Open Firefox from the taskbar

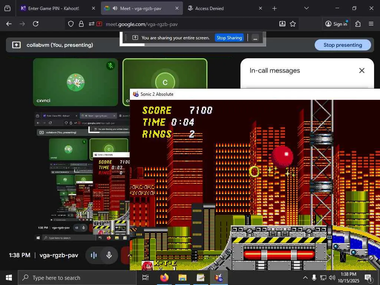(164, 278)
